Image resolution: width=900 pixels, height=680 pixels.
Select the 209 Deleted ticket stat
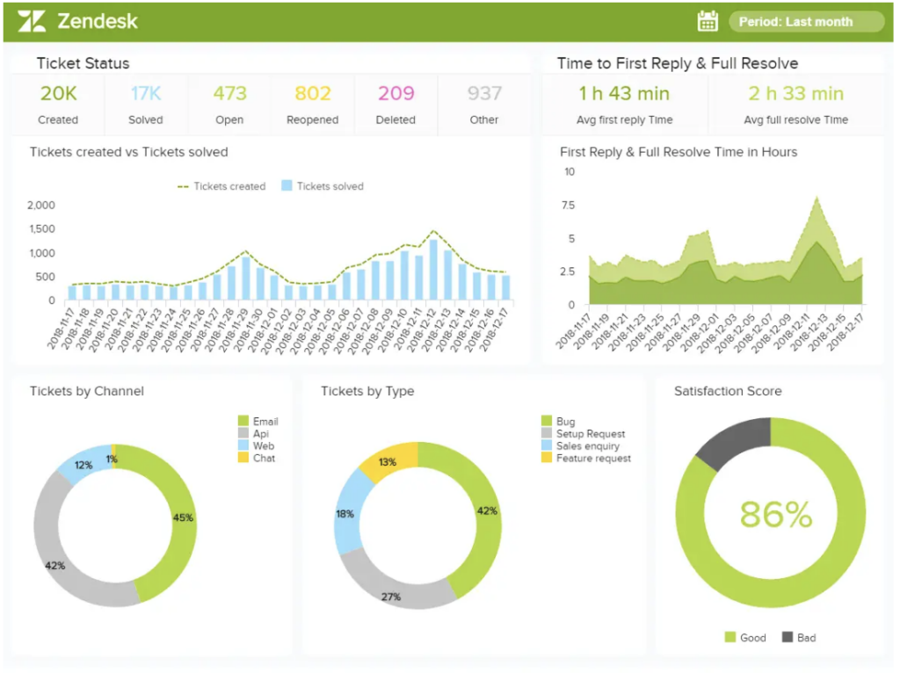pos(396,105)
